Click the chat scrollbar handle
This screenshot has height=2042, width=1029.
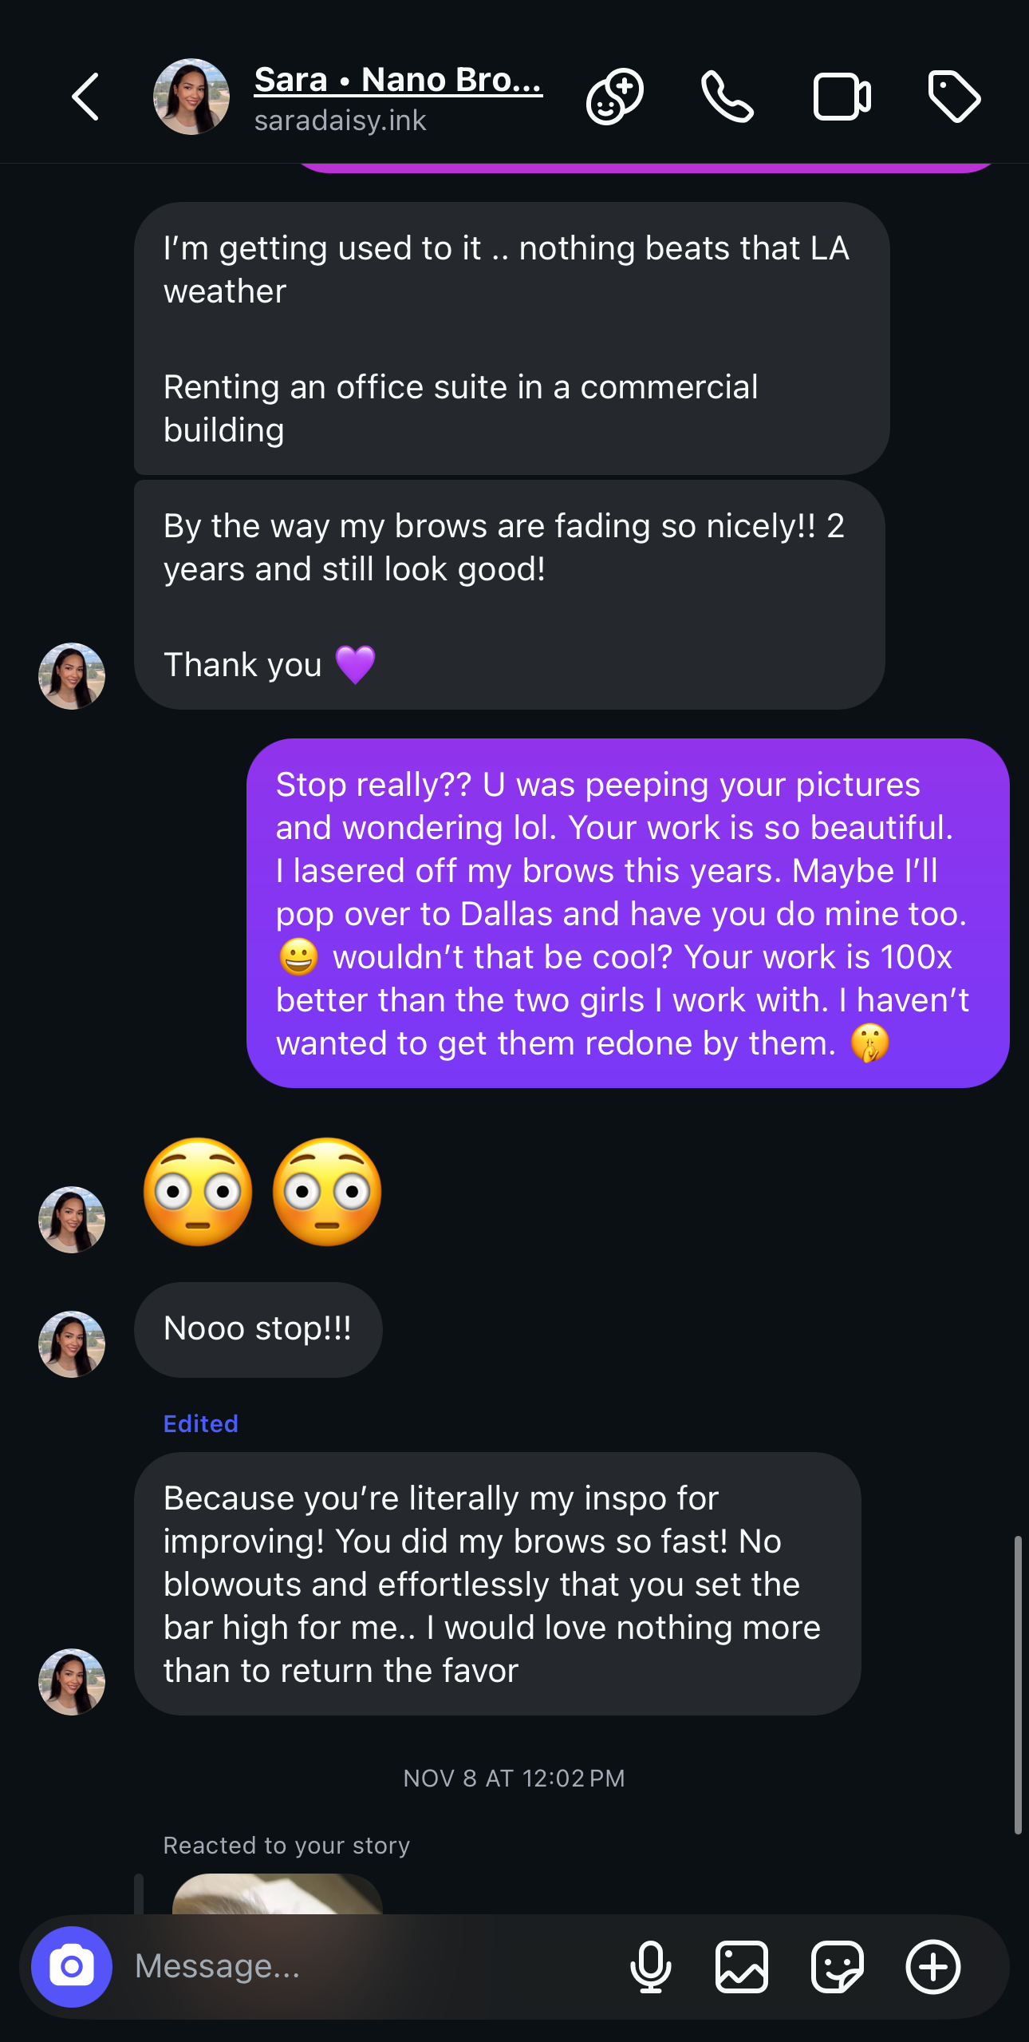pos(1017,1684)
